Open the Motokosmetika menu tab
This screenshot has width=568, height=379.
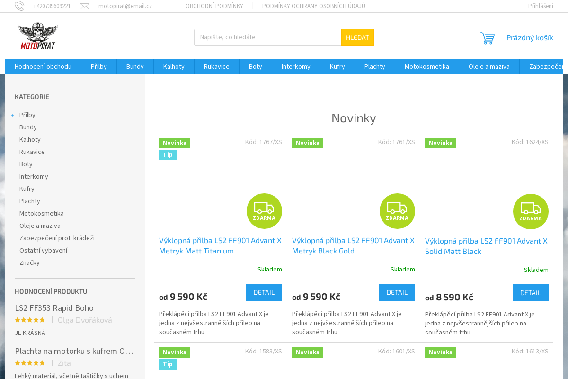click(x=426, y=67)
